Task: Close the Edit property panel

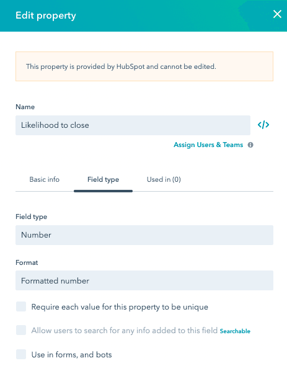Action: point(277,14)
